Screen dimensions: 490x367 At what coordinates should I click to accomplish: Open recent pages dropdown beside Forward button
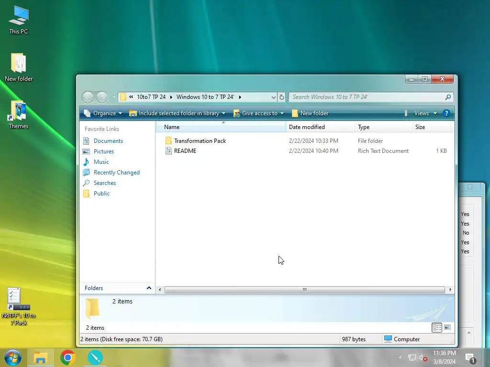pyautogui.click(x=113, y=97)
